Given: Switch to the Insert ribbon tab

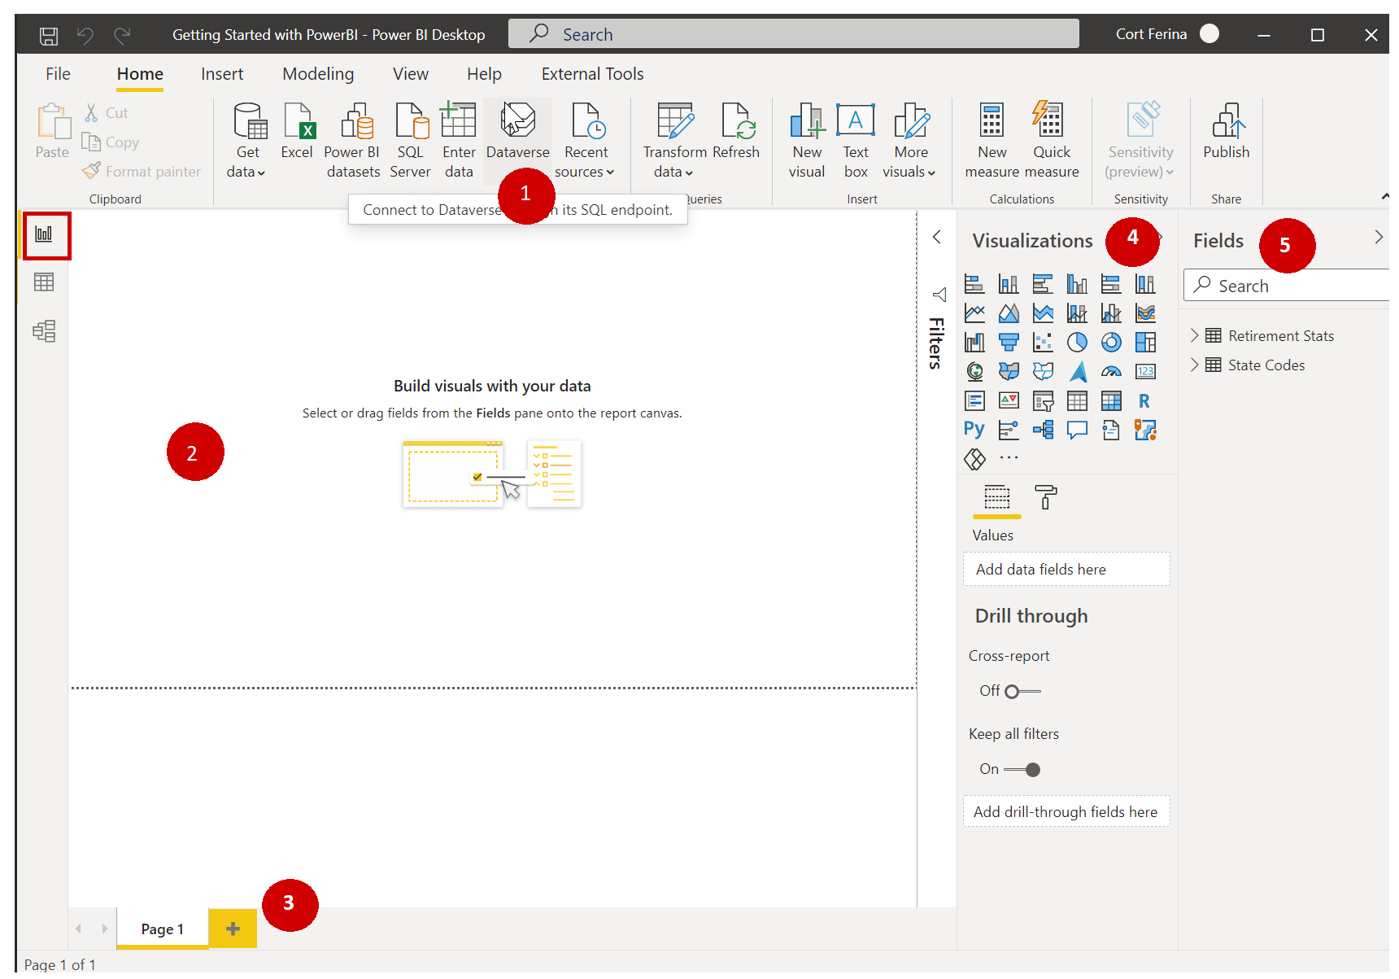Looking at the screenshot, I should pyautogui.click(x=222, y=74).
